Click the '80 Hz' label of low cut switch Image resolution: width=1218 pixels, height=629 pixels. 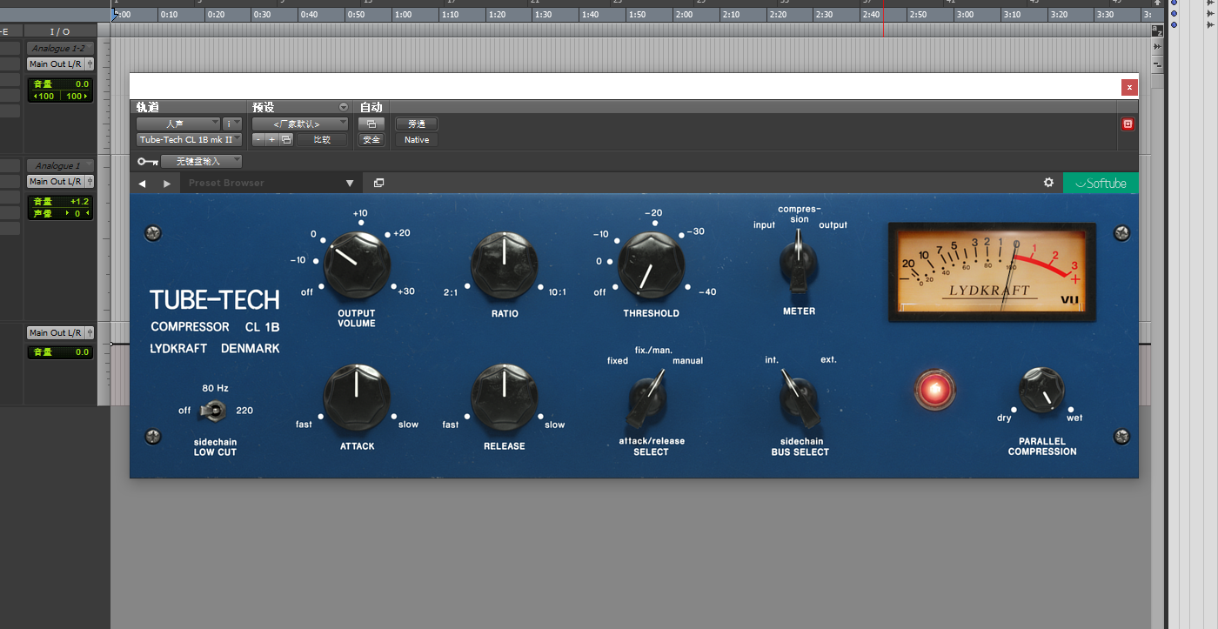point(215,388)
